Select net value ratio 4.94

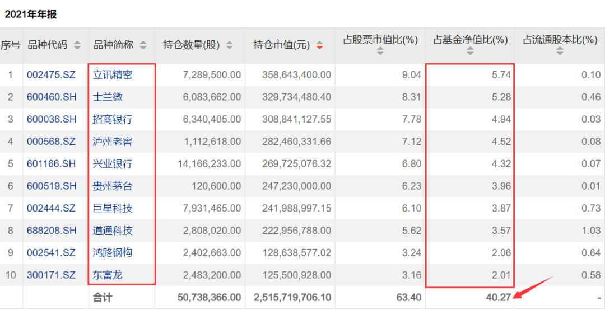pyautogui.click(x=501, y=120)
